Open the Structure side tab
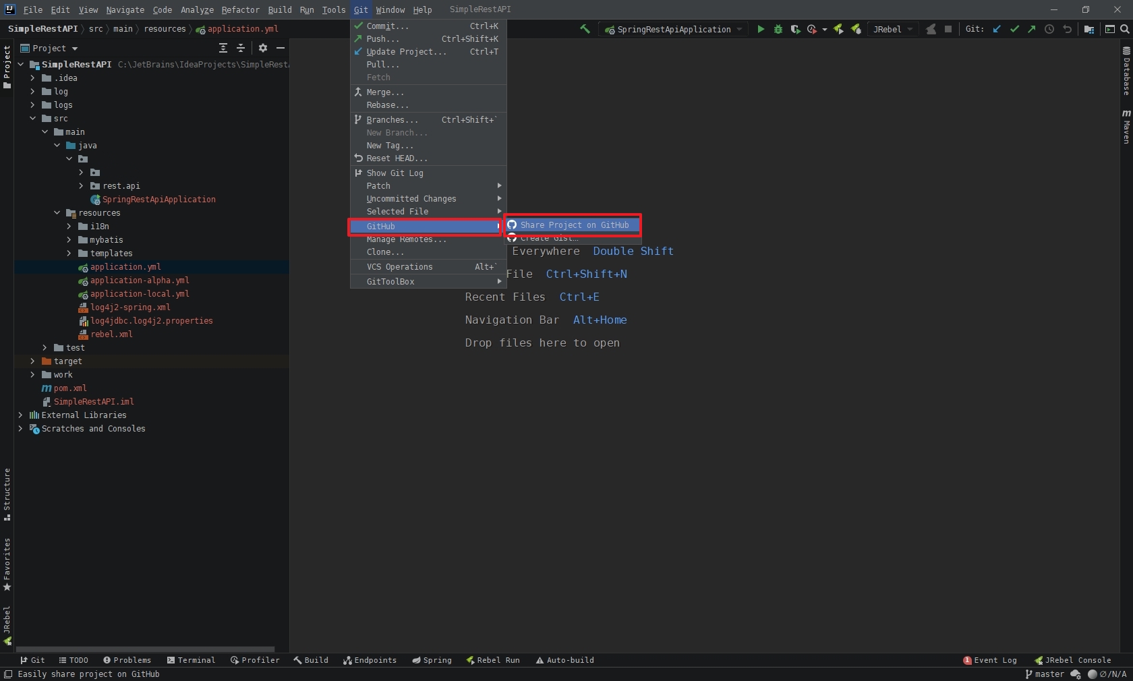 point(7,494)
